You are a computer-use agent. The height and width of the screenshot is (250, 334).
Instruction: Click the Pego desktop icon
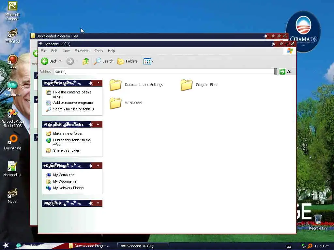tap(12, 62)
